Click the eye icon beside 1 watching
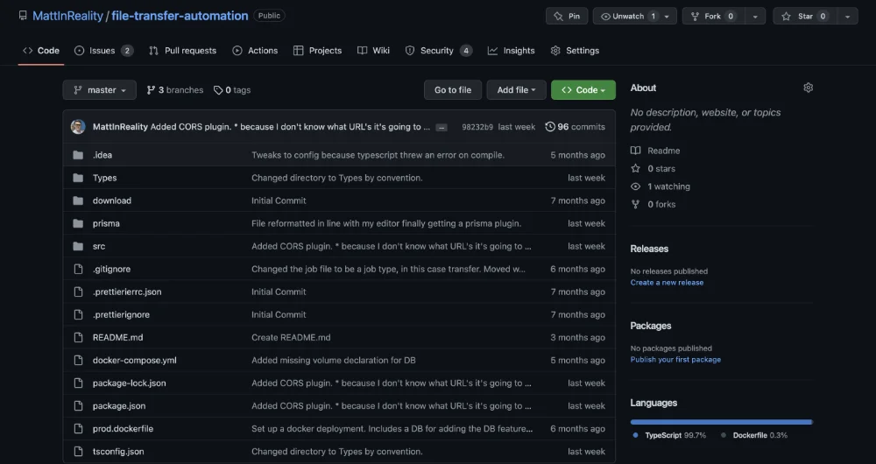The image size is (876, 464). click(635, 186)
